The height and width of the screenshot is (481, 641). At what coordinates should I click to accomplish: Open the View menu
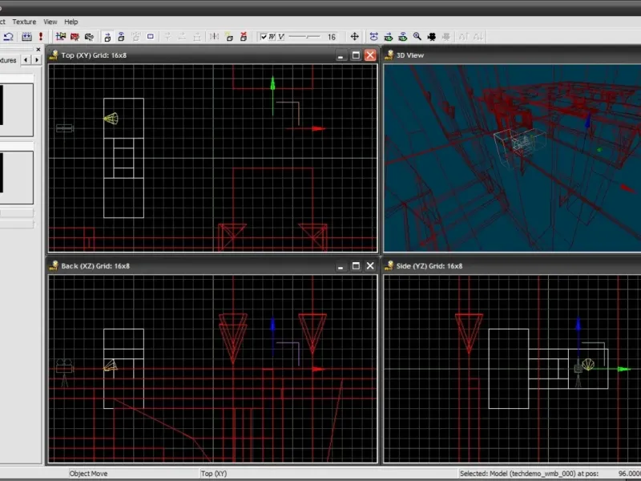click(50, 22)
